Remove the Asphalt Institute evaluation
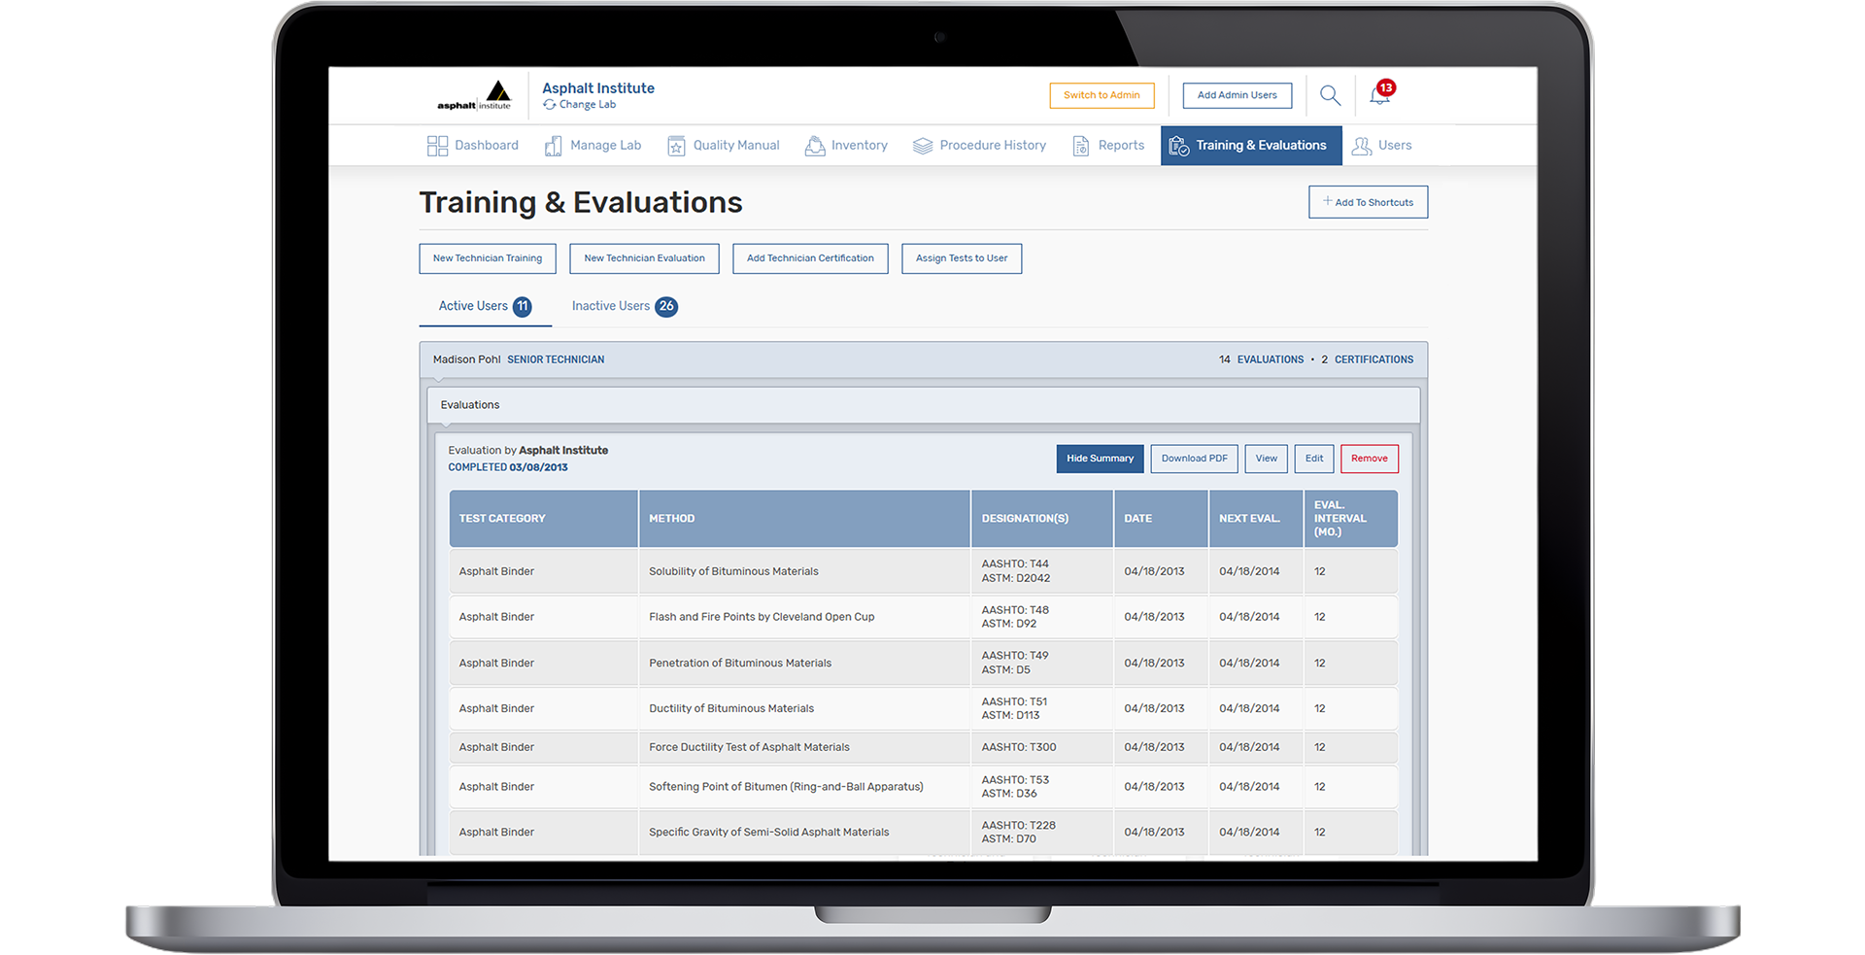This screenshot has width=1865, height=955. pyautogui.click(x=1370, y=458)
